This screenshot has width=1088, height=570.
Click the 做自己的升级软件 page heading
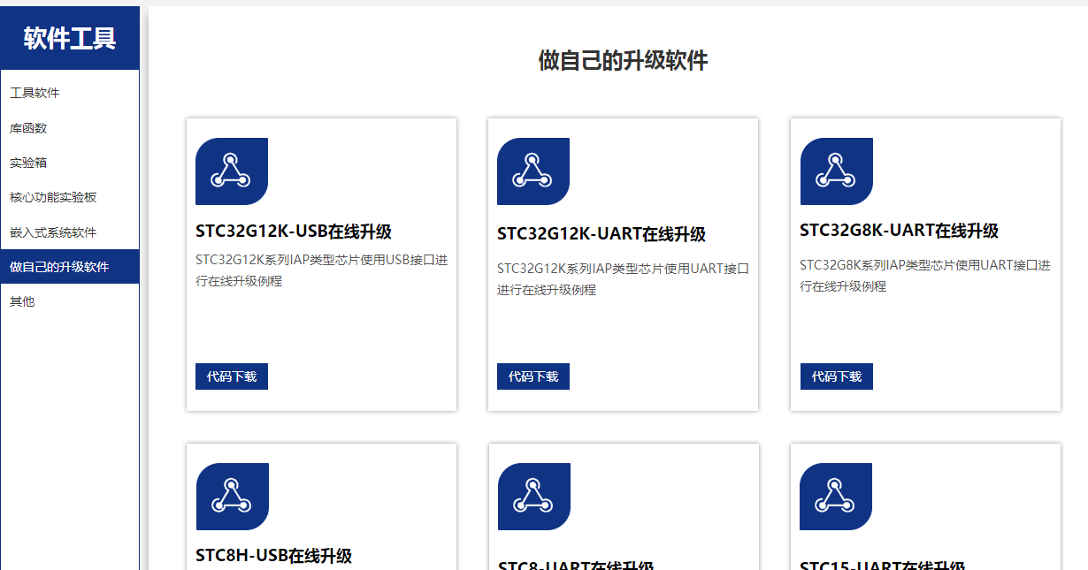pos(623,60)
